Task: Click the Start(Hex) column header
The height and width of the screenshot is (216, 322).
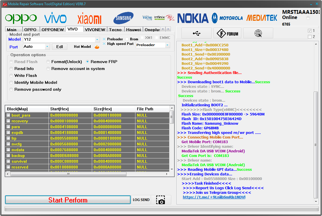Action: click(70, 109)
